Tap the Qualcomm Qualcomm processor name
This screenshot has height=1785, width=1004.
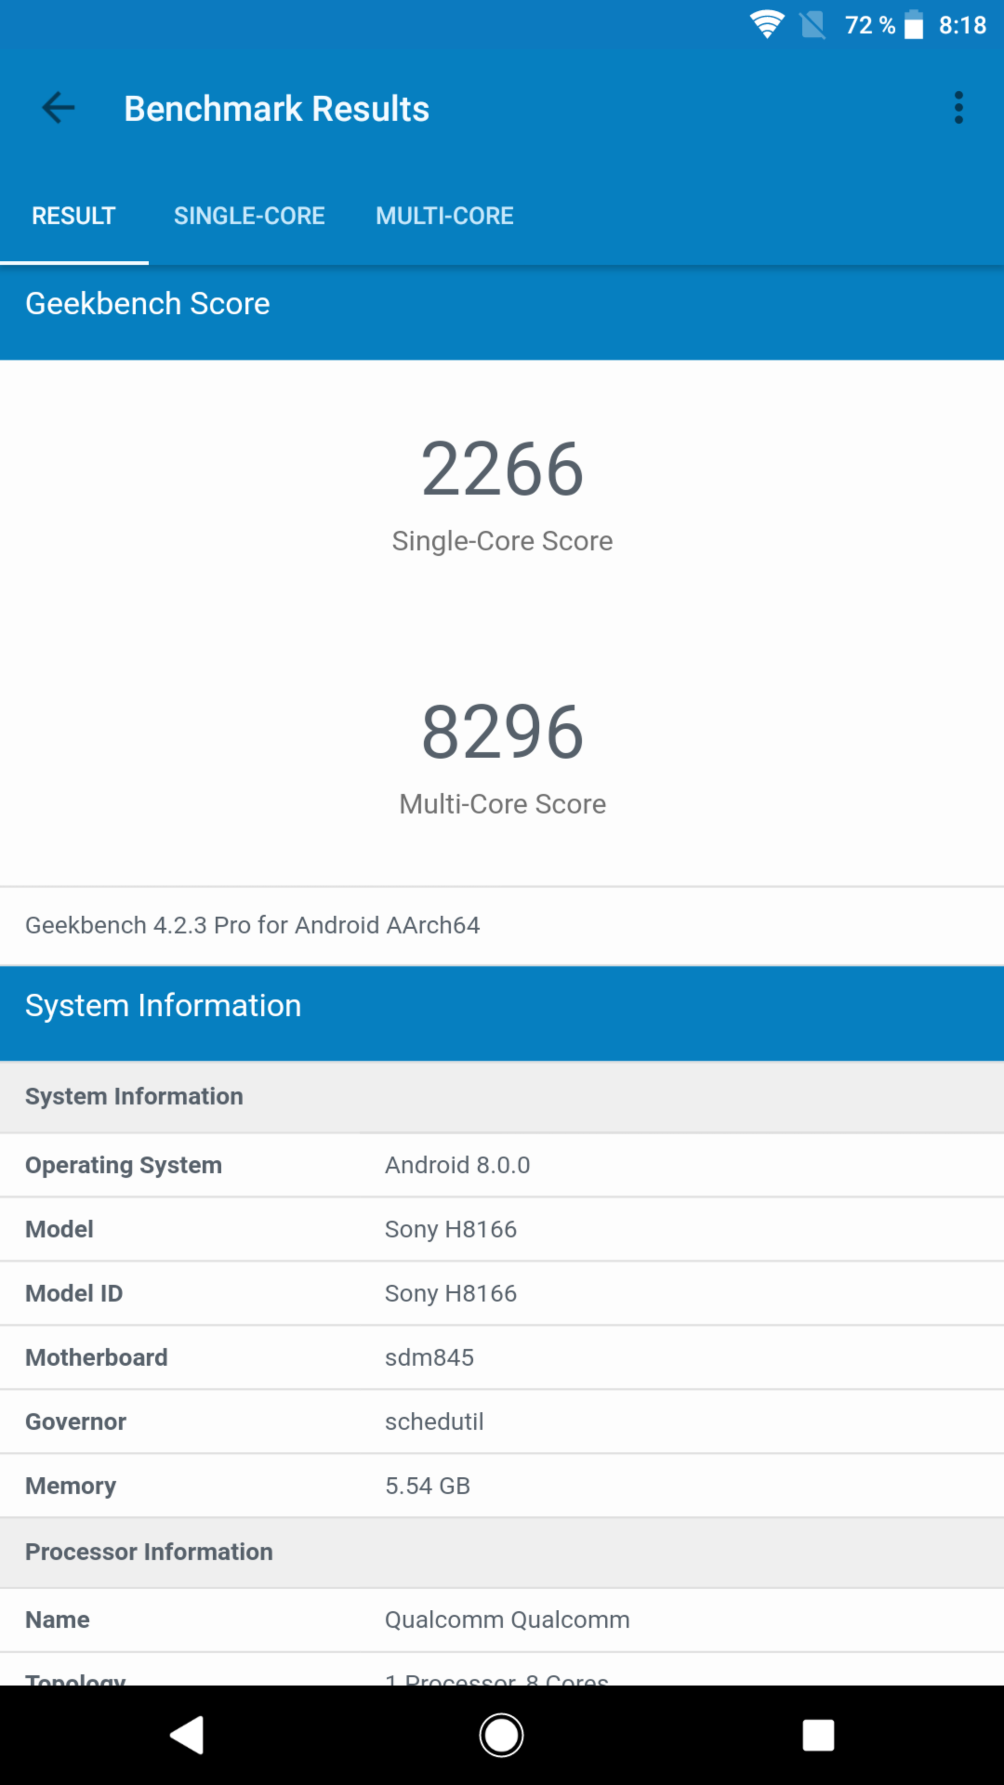click(x=507, y=1620)
